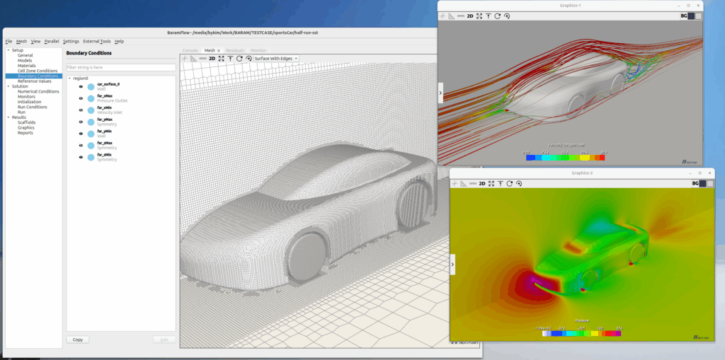Select dark background swatch in Graphics-1
The image size is (725, 360).
pos(691,16)
